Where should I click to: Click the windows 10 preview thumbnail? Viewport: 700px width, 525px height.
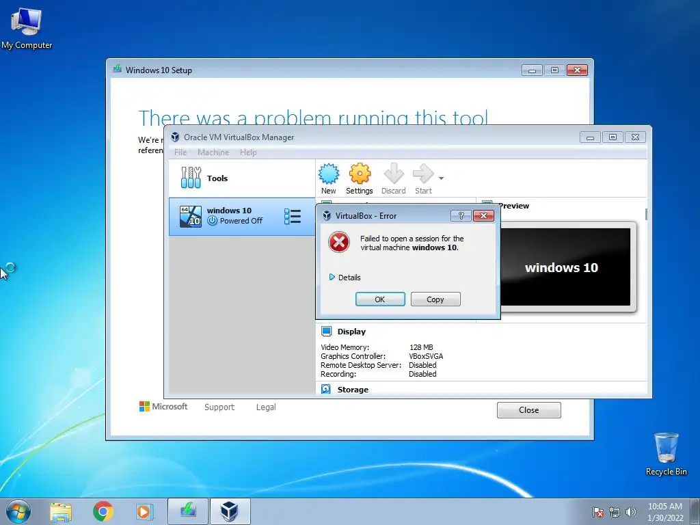pos(565,267)
